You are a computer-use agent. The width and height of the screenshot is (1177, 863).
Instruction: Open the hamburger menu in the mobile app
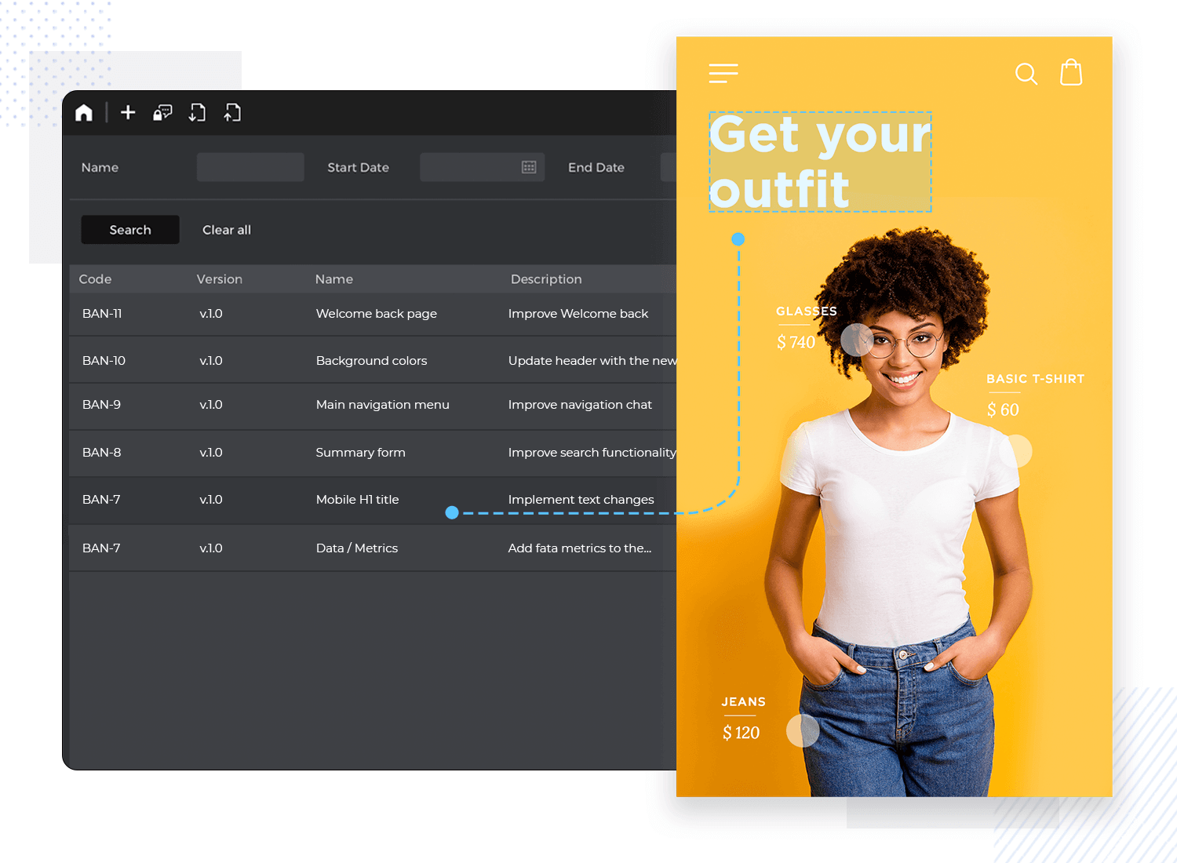[x=723, y=73]
